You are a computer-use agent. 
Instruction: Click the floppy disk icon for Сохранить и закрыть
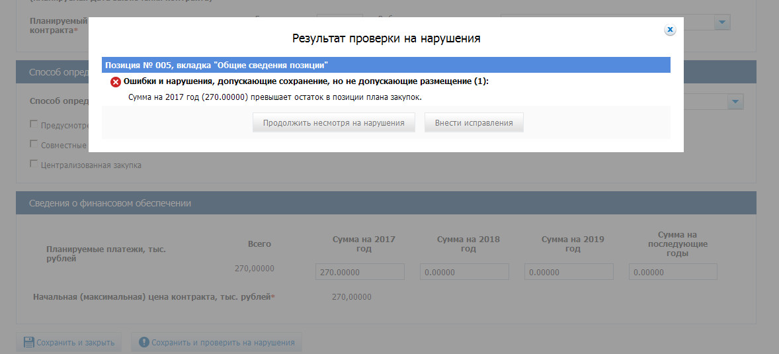point(29,342)
